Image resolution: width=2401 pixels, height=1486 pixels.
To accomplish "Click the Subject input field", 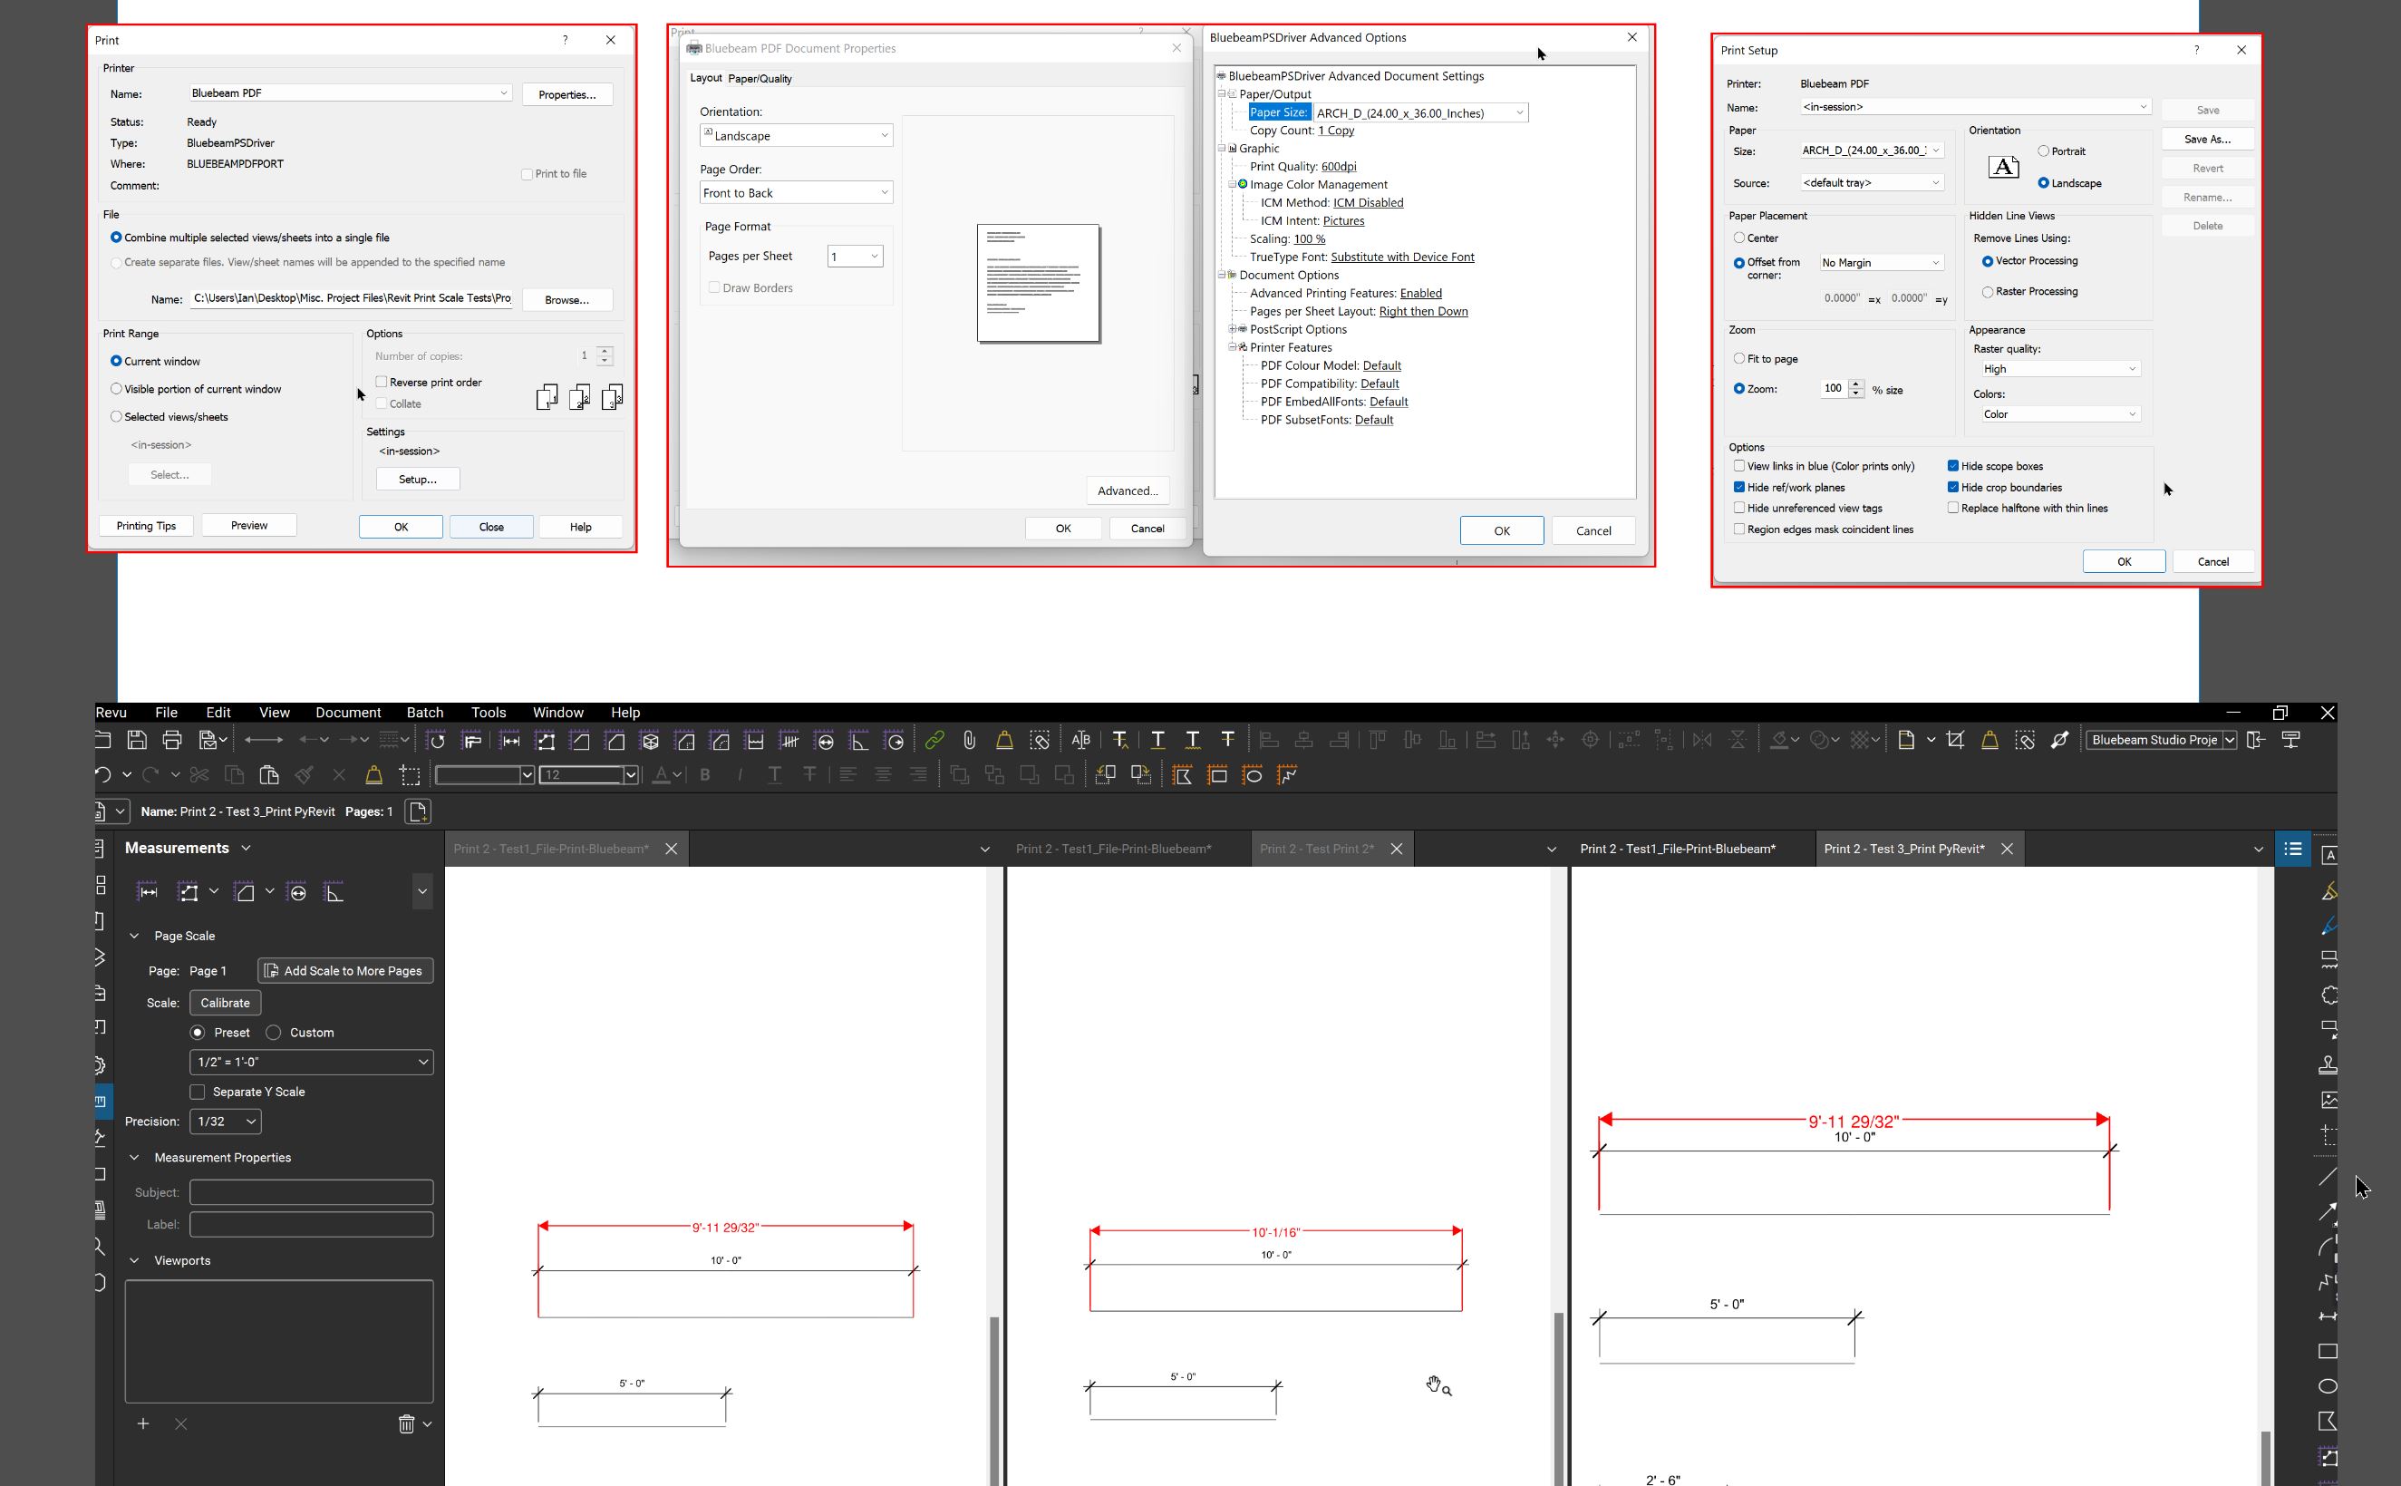I will coord(311,1192).
